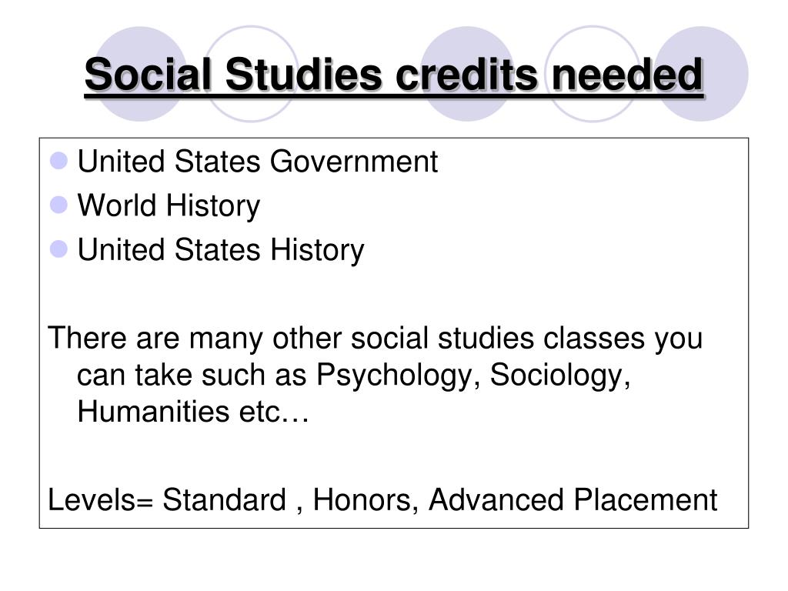The height and width of the screenshot is (591, 788).
Task: Click the 'World History' bullet item
Action: tap(169, 206)
